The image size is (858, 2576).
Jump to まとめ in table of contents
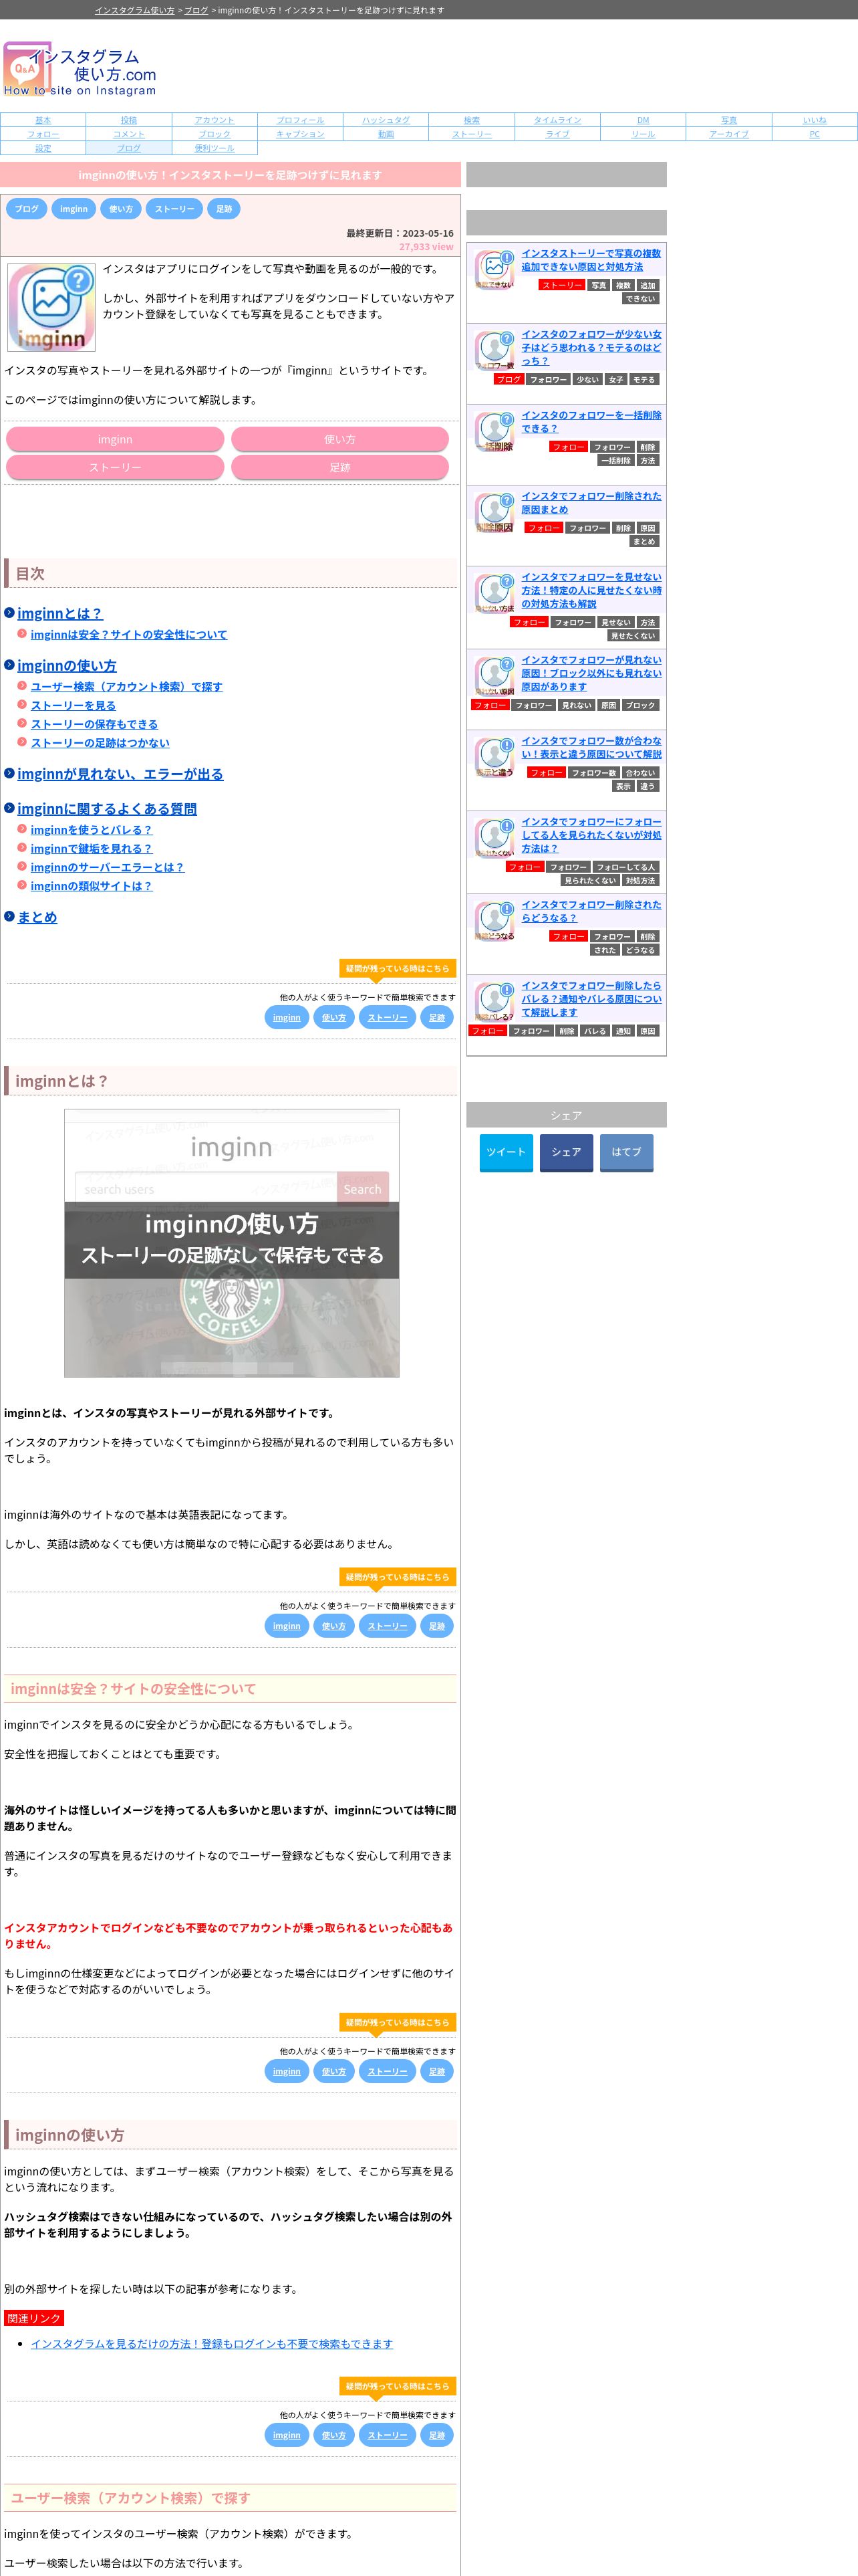click(x=37, y=918)
